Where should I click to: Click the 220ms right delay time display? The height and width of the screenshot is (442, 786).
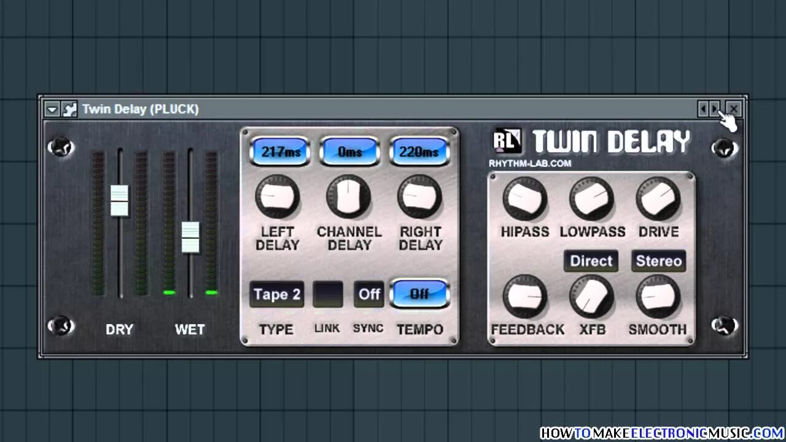[x=419, y=152]
